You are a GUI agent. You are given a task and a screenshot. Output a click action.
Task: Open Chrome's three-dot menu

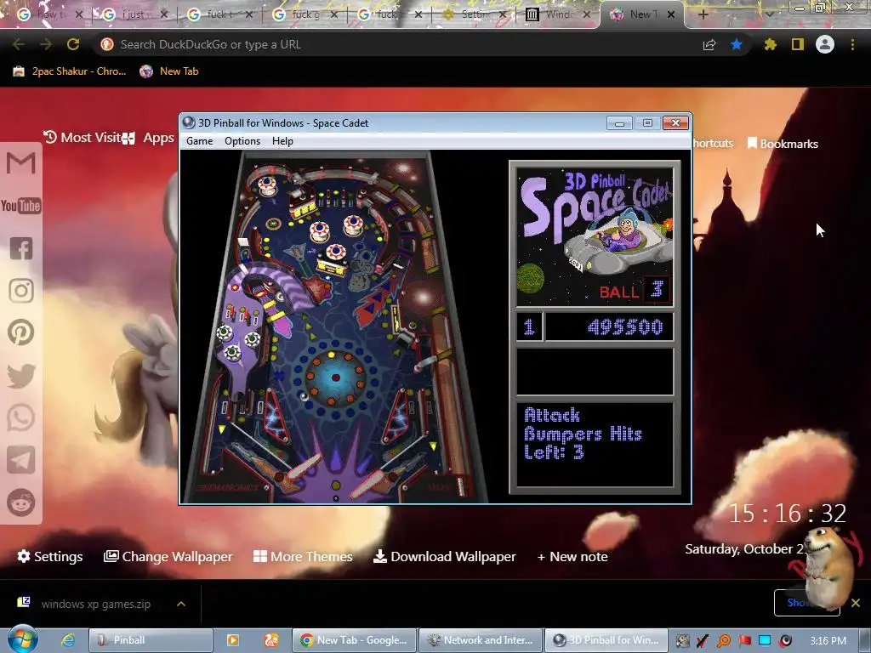point(852,44)
